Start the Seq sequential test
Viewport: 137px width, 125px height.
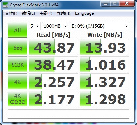coord(17,47)
